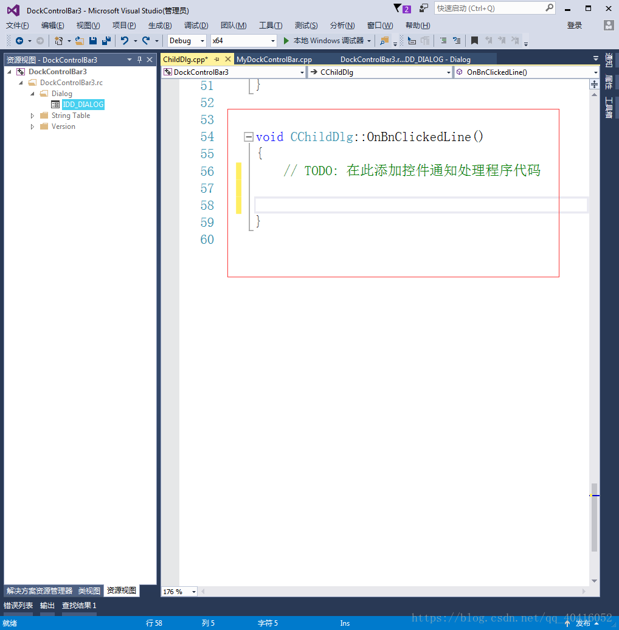Expand the Version folder

(x=33, y=126)
